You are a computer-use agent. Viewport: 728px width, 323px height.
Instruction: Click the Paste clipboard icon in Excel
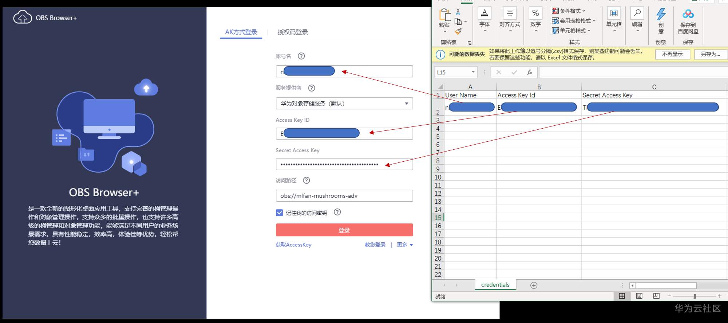click(x=444, y=15)
